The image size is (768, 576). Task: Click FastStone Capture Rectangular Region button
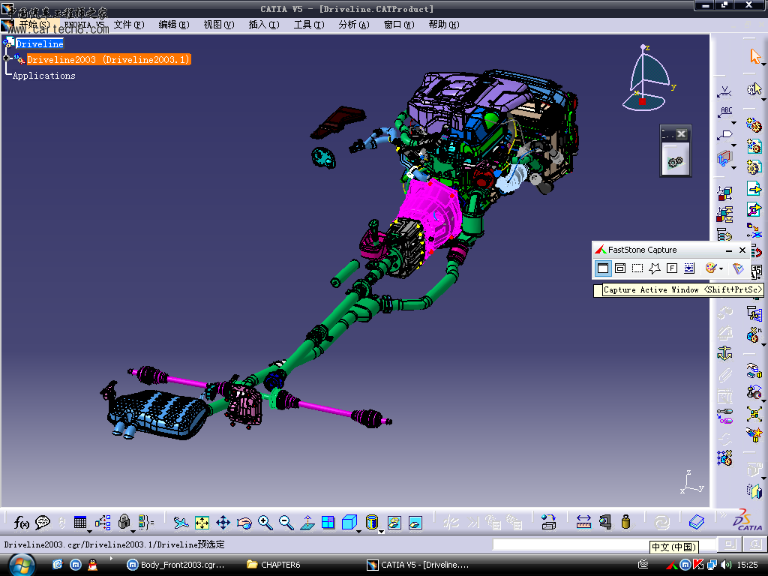(637, 268)
